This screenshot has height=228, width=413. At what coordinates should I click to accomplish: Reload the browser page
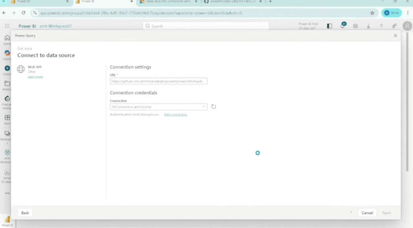pyautogui.click(x=23, y=13)
